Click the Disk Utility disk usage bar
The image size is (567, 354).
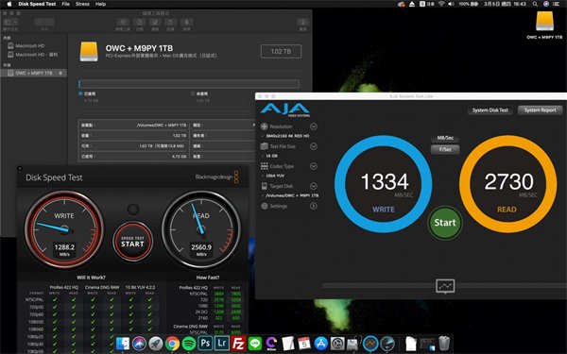(189, 84)
